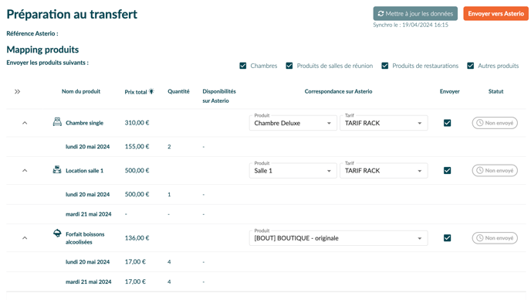Open the [BOUT] BOUTIQUE - originale dropdown

click(338, 238)
